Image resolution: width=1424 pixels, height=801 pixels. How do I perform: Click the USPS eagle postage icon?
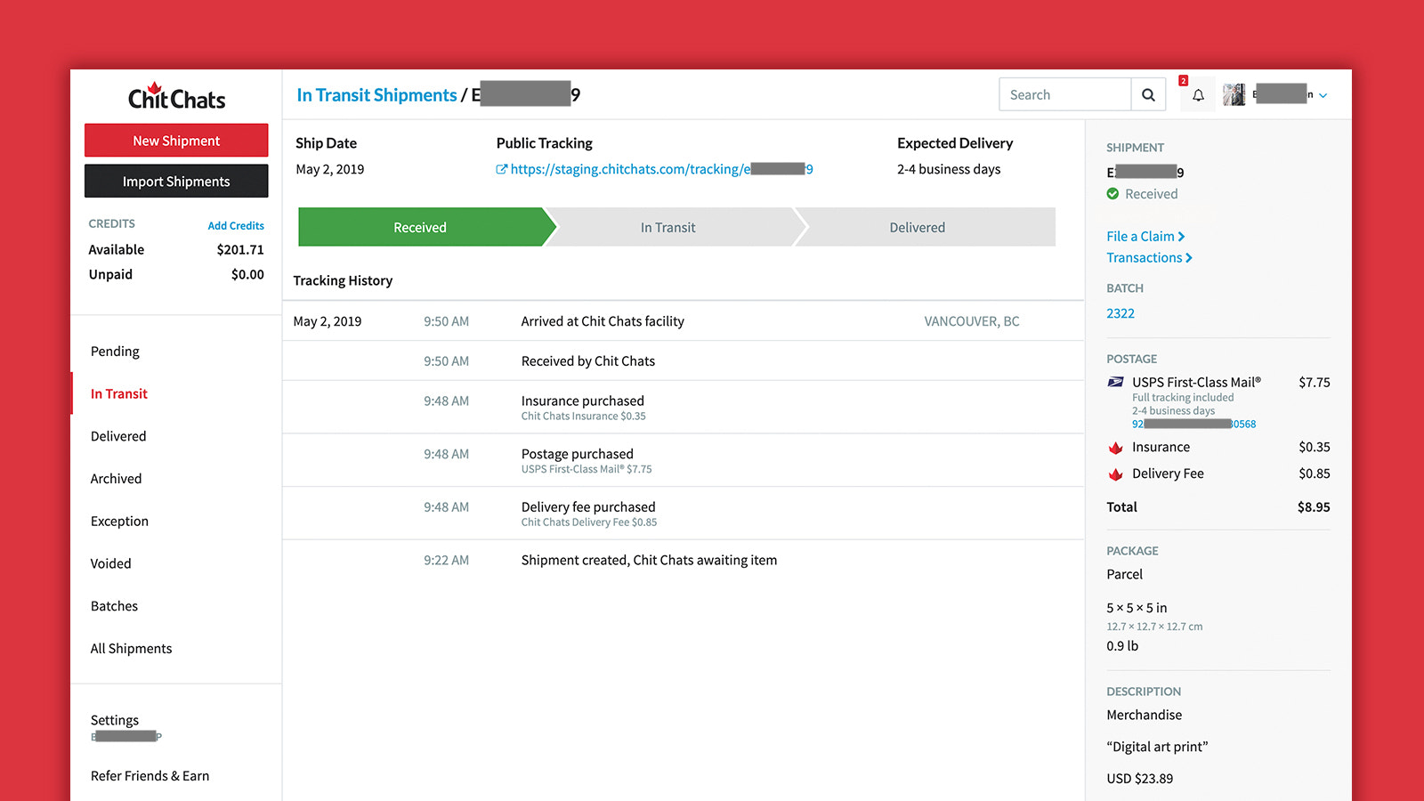pyautogui.click(x=1115, y=382)
